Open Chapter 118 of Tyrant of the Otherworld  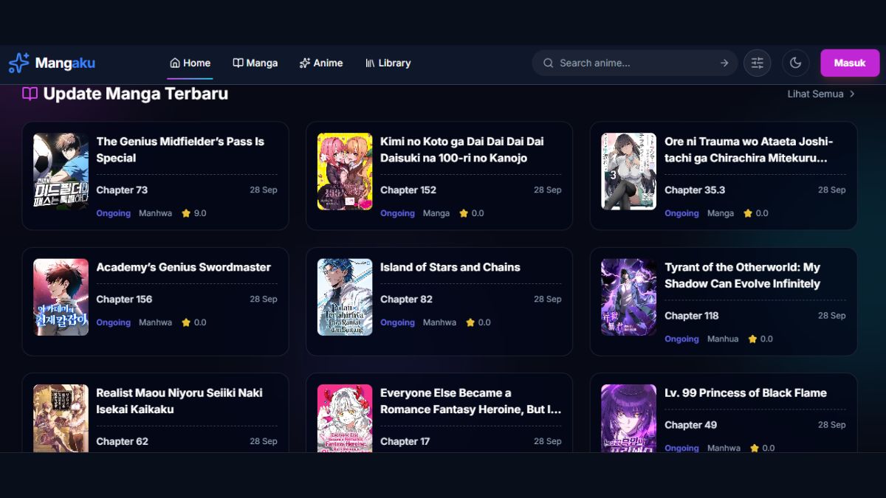692,316
